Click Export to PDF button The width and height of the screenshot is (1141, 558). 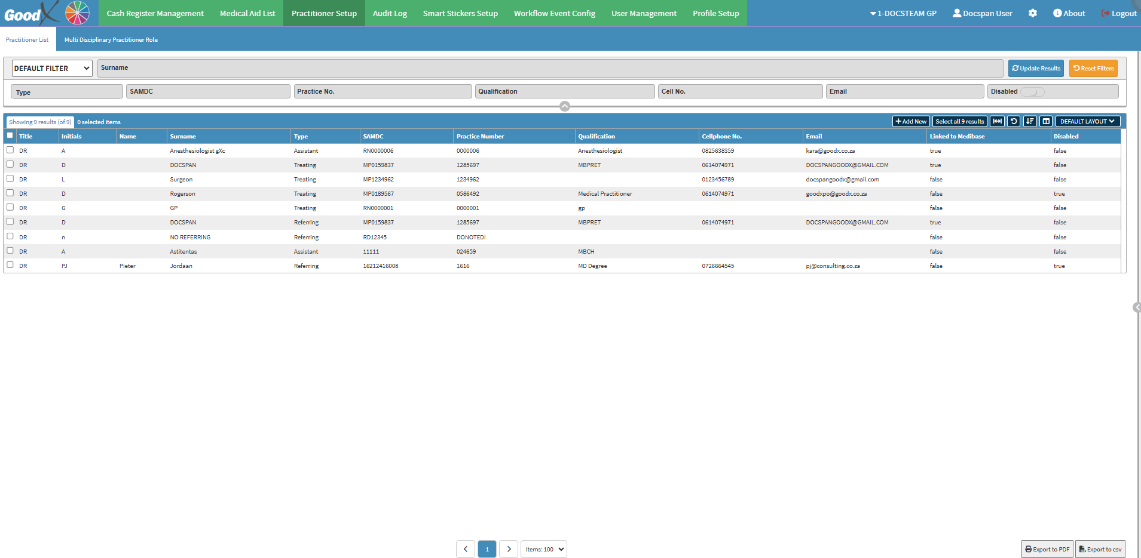pos(1047,549)
